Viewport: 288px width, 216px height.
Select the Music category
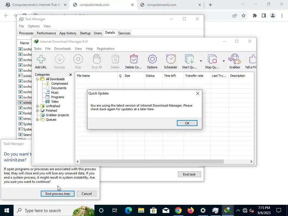point(55,93)
